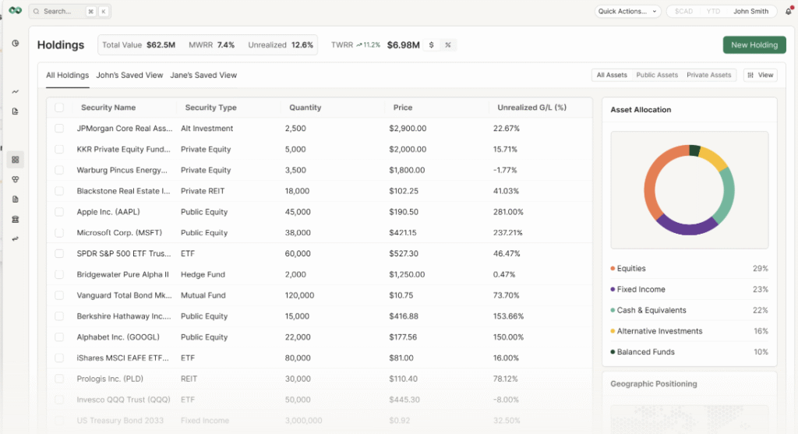Click Prologis Inc. (PLD) security name
The width and height of the screenshot is (798, 434).
[110, 379]
